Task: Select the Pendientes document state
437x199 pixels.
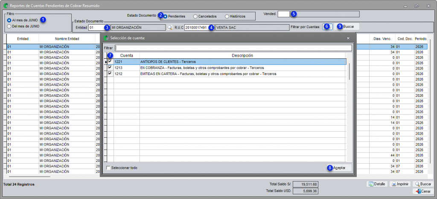Action: (166, 17)
